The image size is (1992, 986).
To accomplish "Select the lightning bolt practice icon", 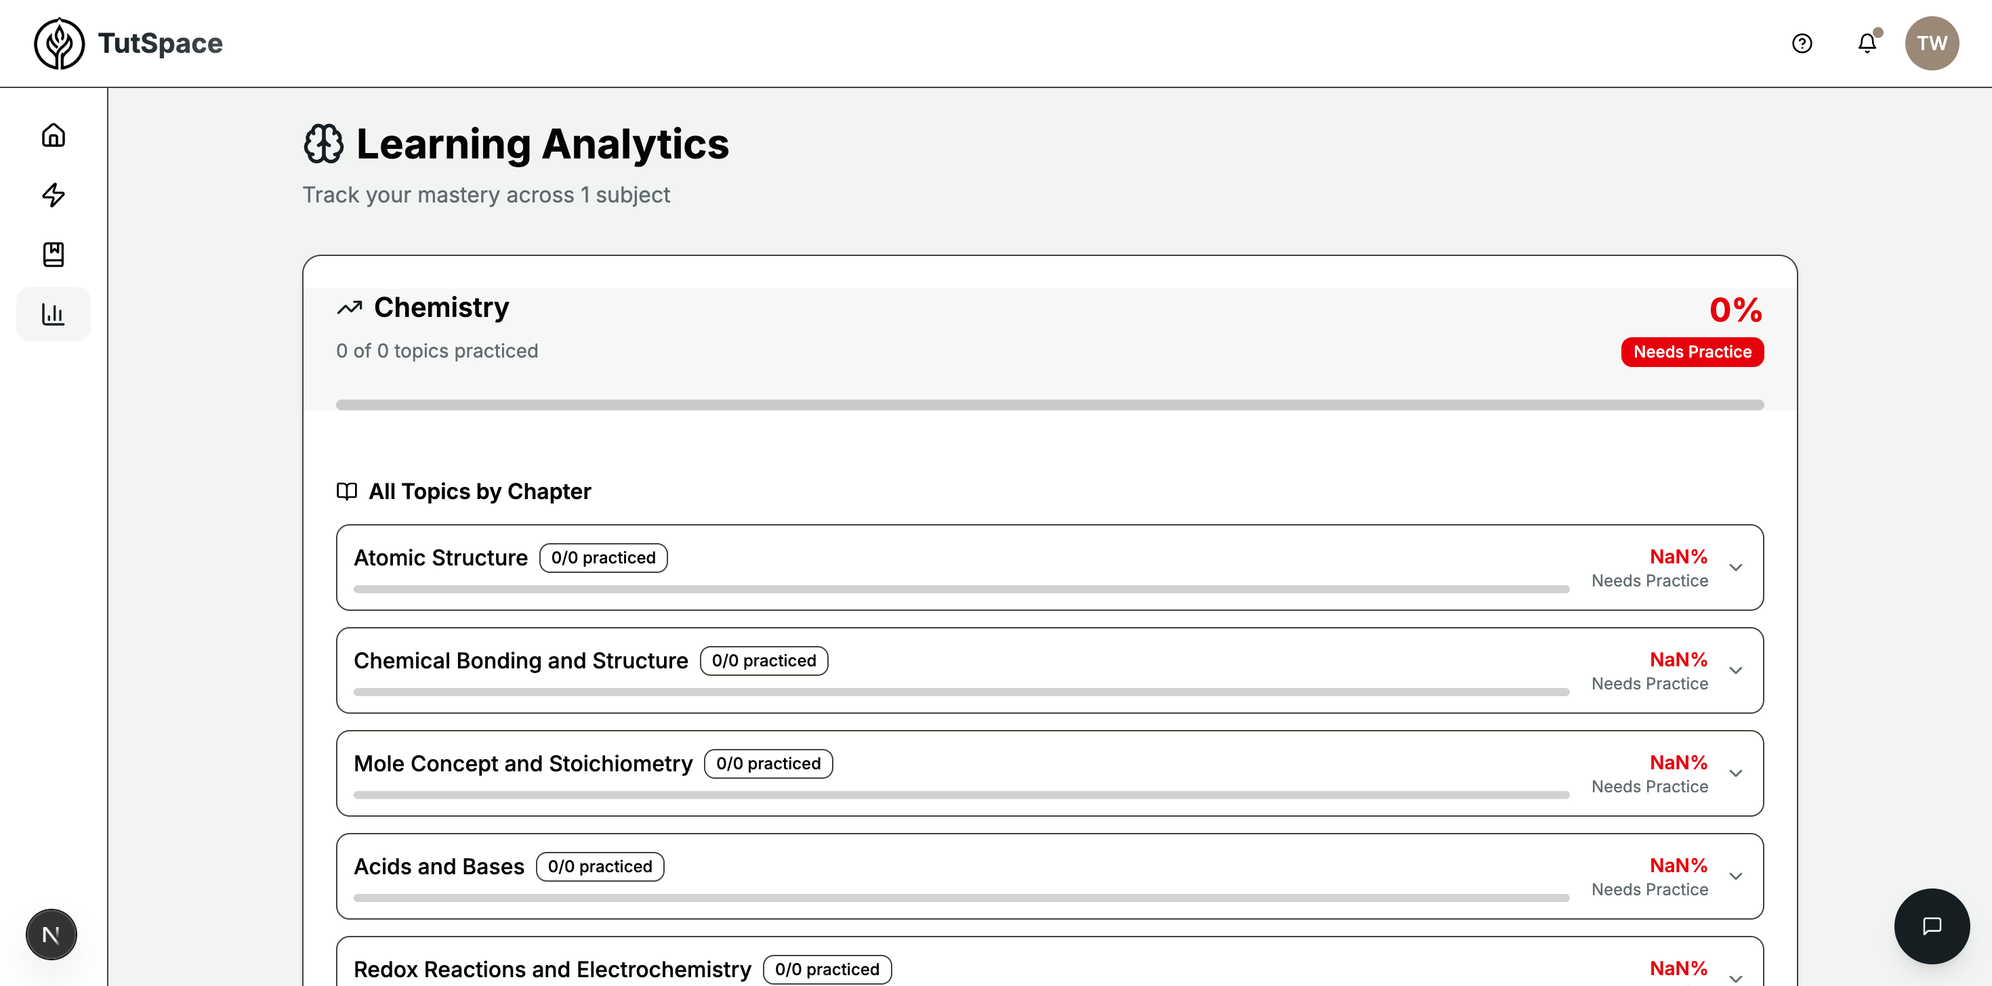I will pos(53,196).
